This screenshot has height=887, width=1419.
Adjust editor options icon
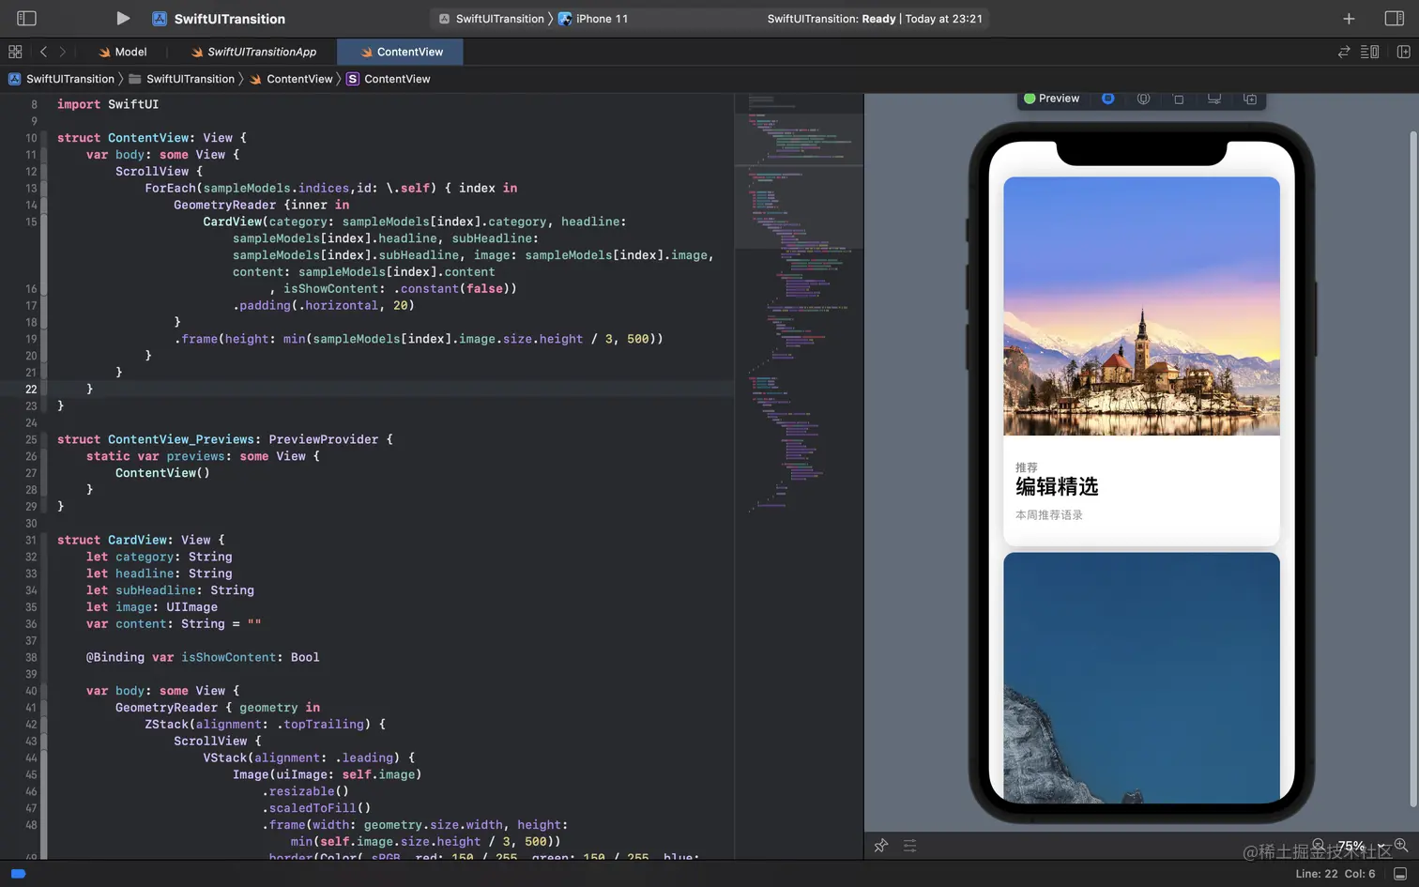[1370, 52]
